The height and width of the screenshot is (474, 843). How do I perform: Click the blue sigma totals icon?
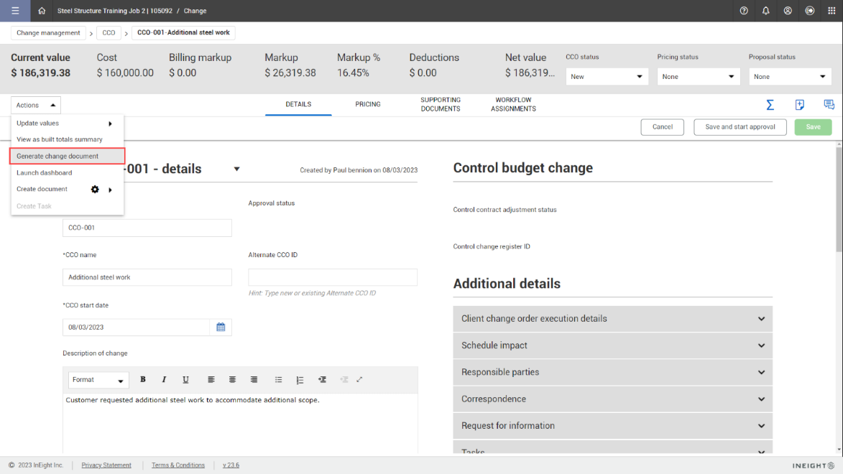tap(770, 105)
